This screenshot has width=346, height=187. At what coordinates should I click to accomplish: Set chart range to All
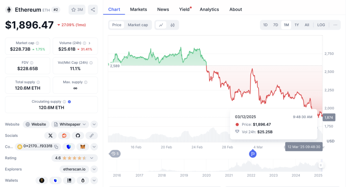click(x=307, y=25)
